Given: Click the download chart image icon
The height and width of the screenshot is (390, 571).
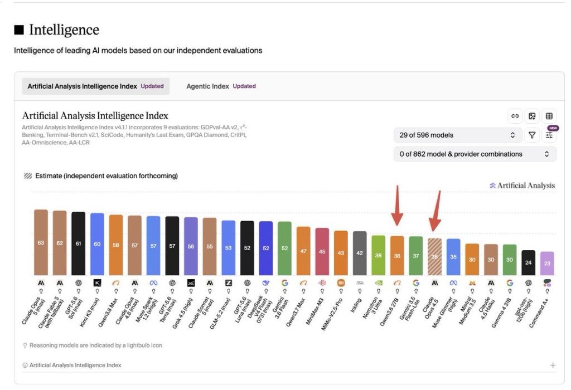Looking at the screenshot, I should coord(532,116).
